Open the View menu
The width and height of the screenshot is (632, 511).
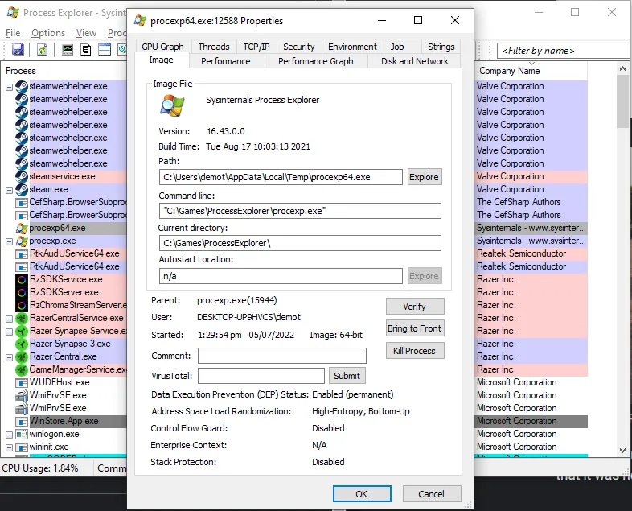point(86,33)
